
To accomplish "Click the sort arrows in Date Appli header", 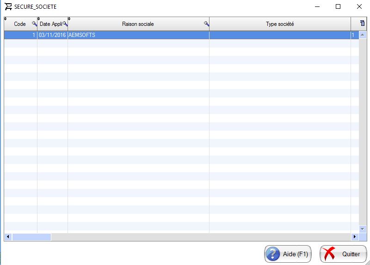I will click(39, 19).
